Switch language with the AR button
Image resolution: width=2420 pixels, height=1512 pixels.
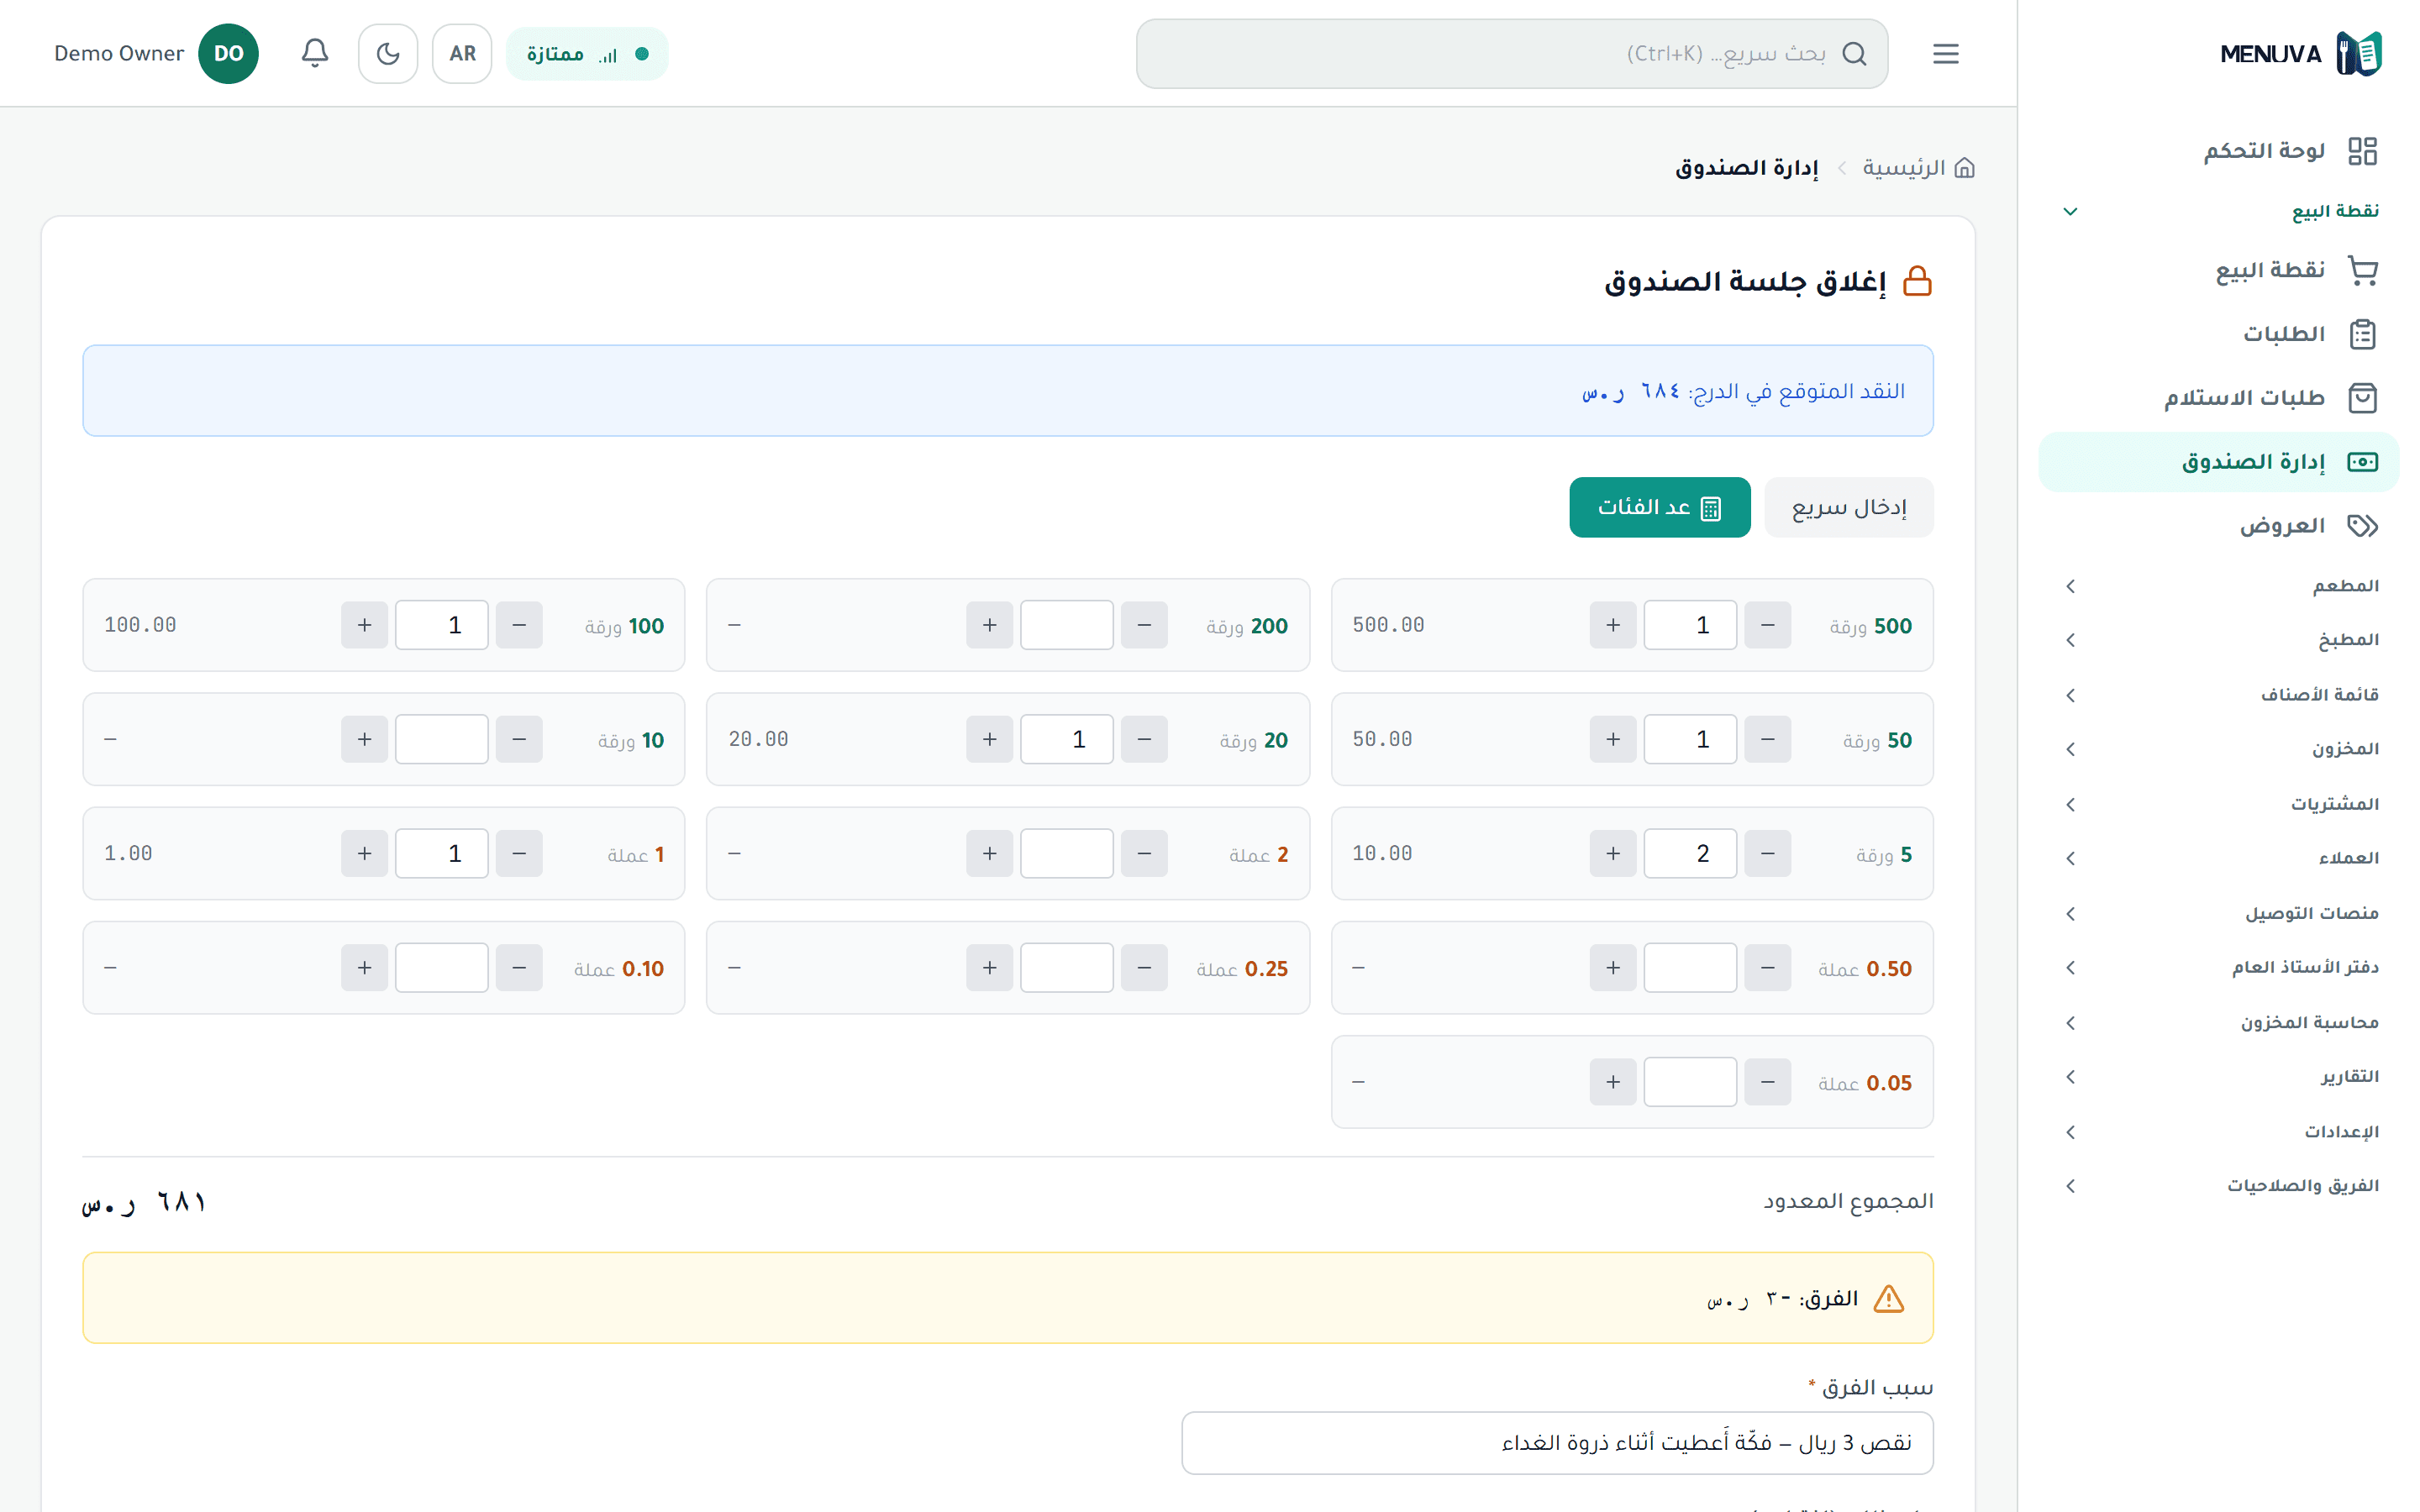462,53
